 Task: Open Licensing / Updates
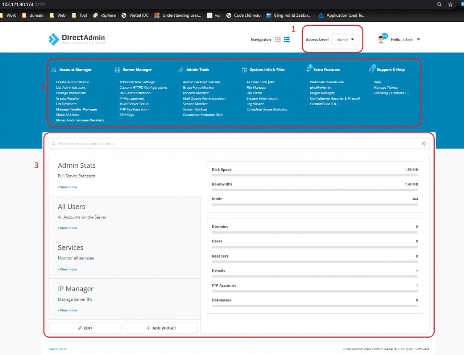tap(389, 93)
